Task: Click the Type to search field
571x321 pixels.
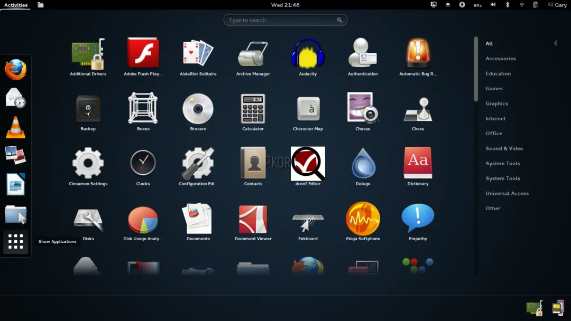Action: tap(285, 20)
